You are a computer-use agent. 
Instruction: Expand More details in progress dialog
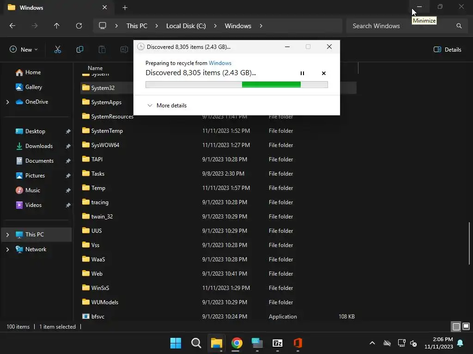point(167,106)
